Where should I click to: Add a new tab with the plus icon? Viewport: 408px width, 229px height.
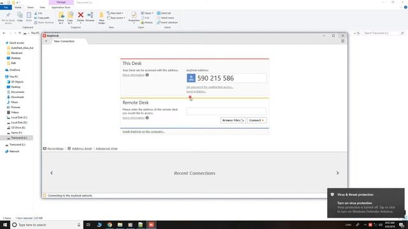[46, 41]
